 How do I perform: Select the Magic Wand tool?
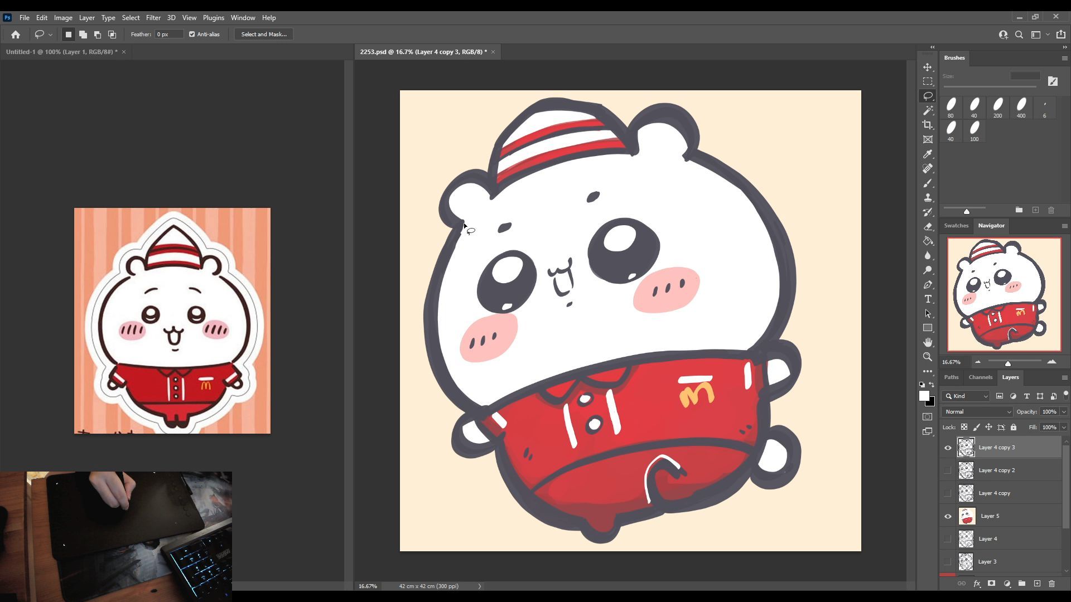928,110
